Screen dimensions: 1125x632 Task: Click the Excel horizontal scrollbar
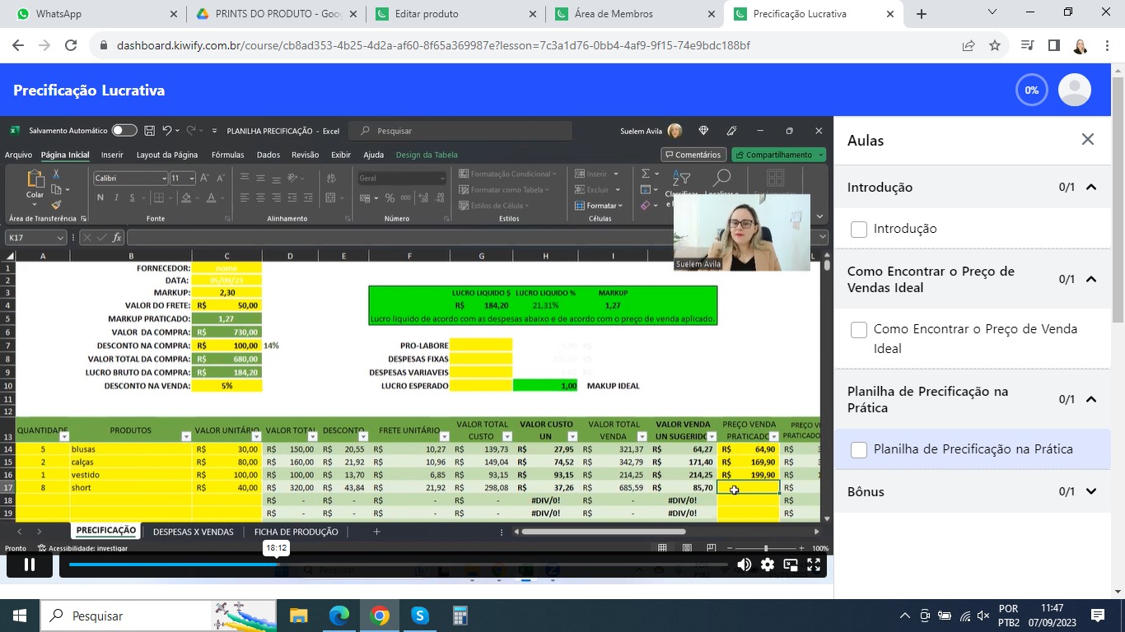(x=604, y=532)
